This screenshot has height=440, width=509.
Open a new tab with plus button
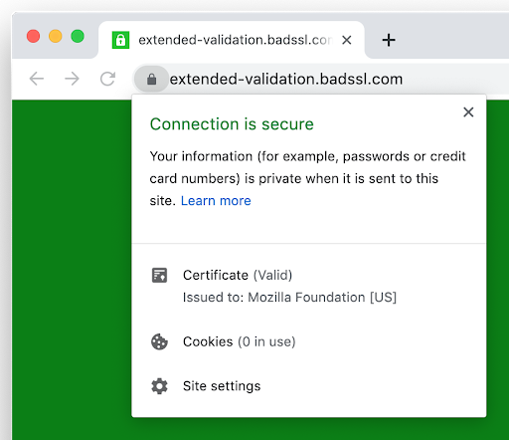click(x=389, y=40)
